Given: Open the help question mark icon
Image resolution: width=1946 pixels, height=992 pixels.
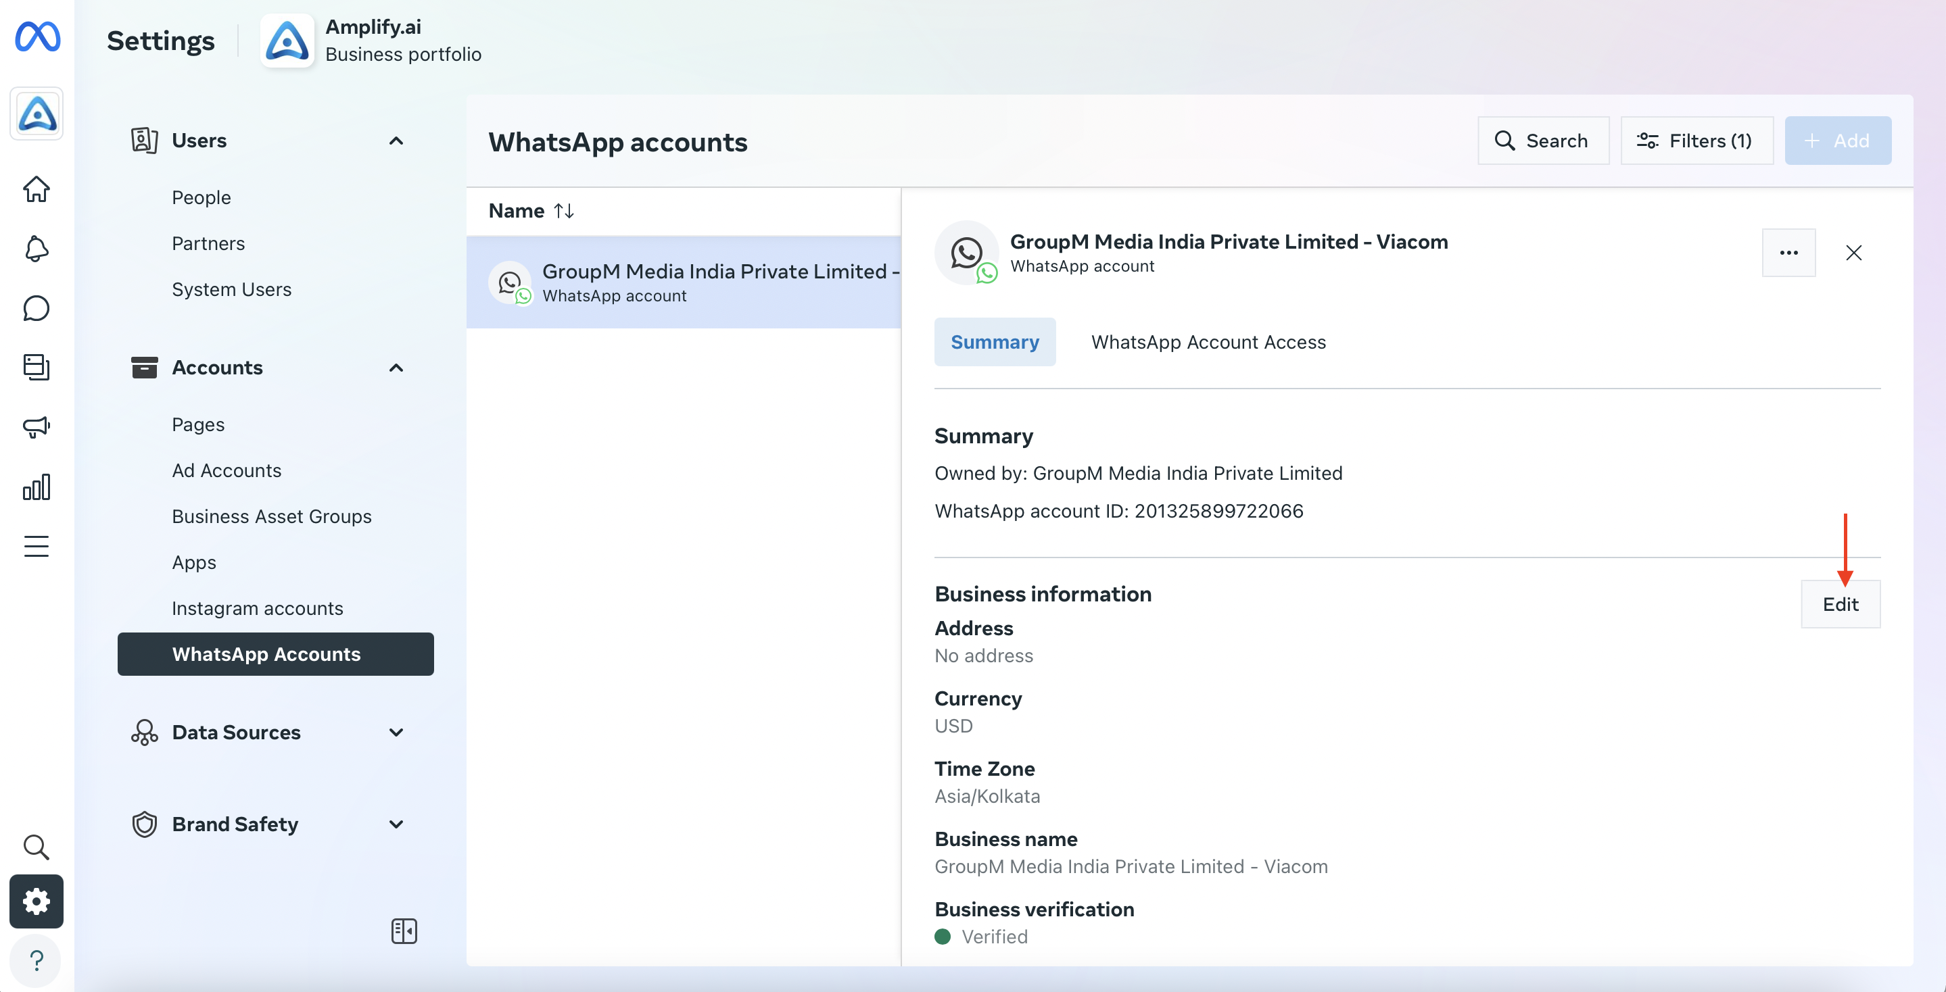Looking at the screenshot, I should [x=37, y=960].
